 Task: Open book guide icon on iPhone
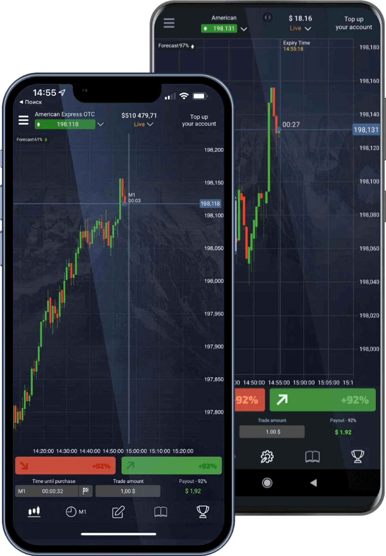click(x=161, y=512)
